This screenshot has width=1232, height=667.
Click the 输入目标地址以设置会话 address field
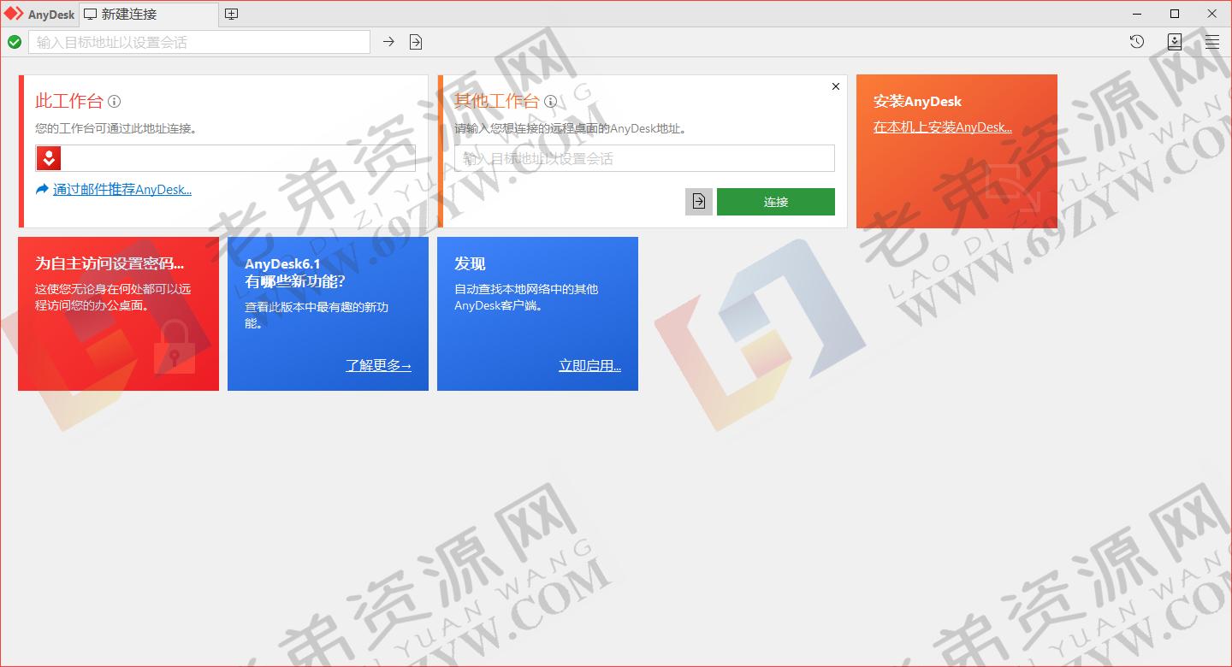coord(198,41)
